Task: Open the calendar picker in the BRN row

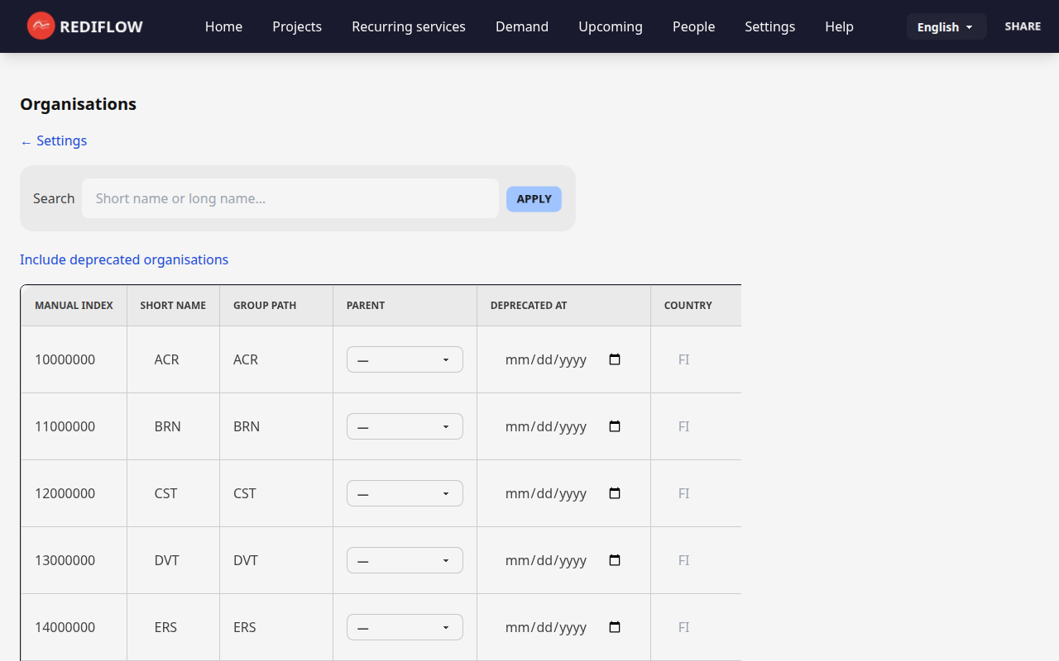Action: [x=614, y=426]
